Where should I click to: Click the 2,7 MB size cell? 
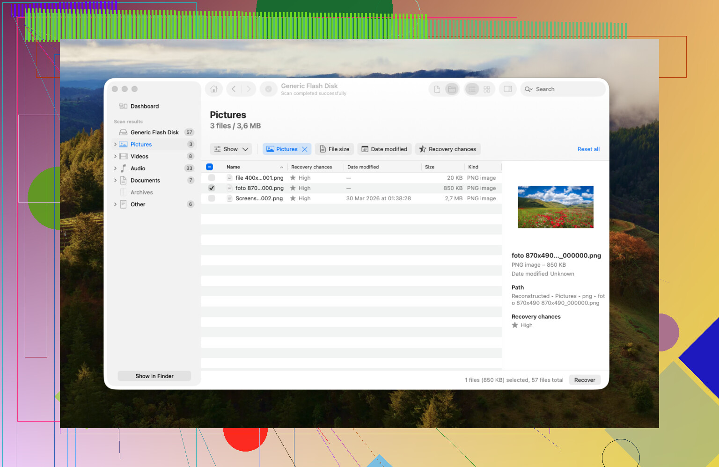coord(454,198)
